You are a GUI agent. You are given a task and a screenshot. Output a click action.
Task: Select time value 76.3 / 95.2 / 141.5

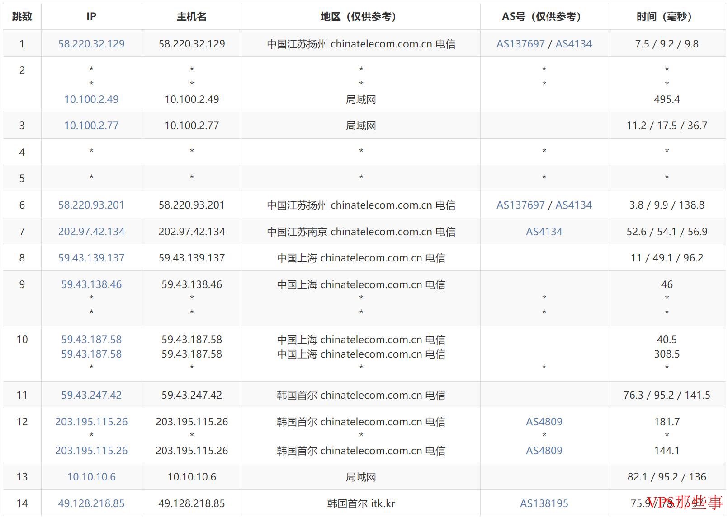point(667,395)
